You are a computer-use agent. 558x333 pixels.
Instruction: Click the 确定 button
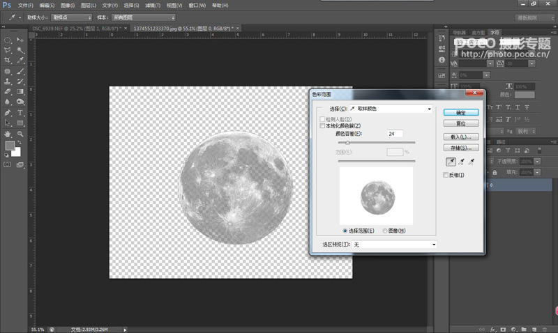(x=461, y=113)
